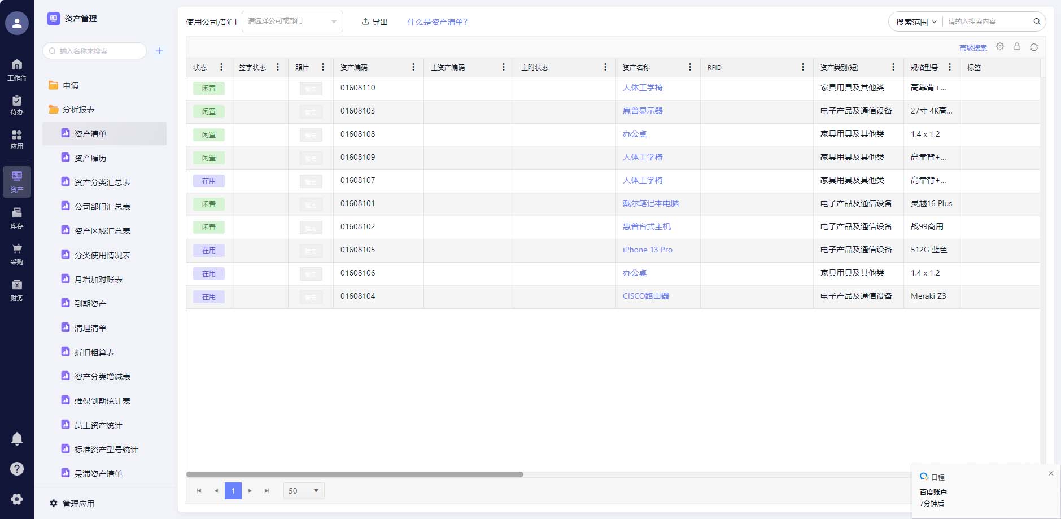This screenshot has height=519, width=1061.
Task: Click the column settings gear icon
Action: [1000, 47]
